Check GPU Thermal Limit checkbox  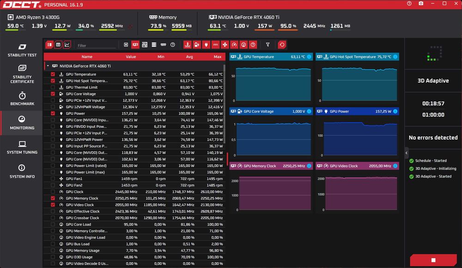click(53, 87)
